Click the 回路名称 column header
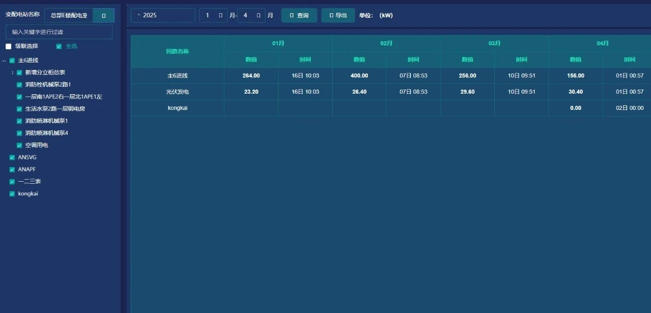The image size is (651, 313). pos(177,51)
